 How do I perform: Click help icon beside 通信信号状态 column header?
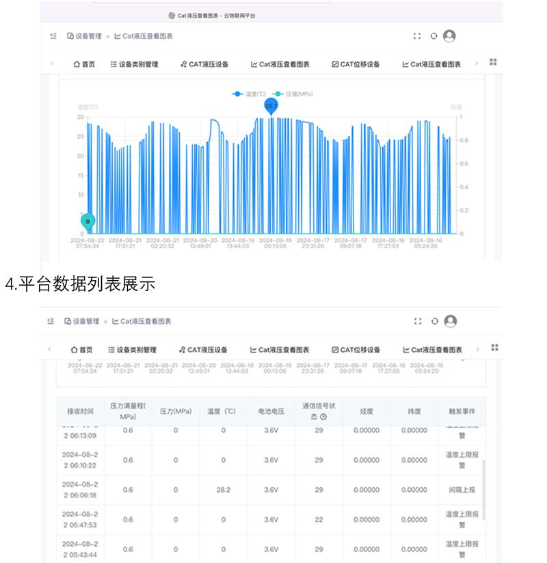point(323,417)
